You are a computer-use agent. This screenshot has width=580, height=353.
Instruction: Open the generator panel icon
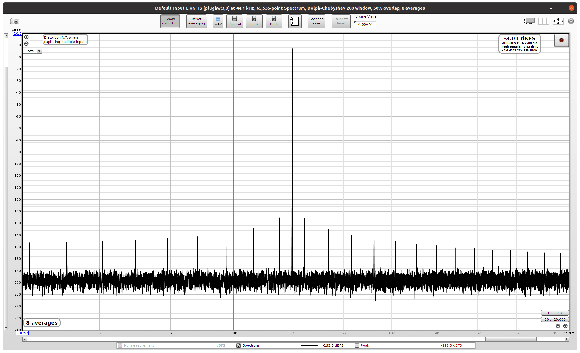529,21
